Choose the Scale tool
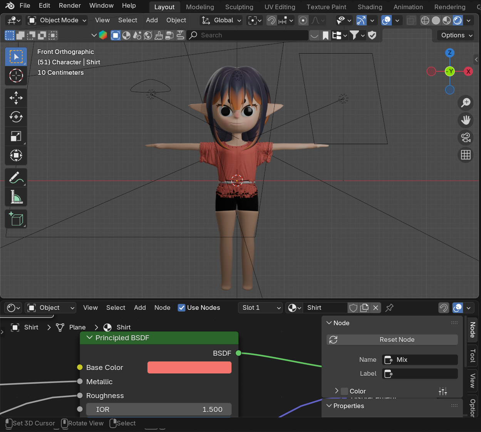Viewport: 481px width, 432px height. click(x=16, y=136)
